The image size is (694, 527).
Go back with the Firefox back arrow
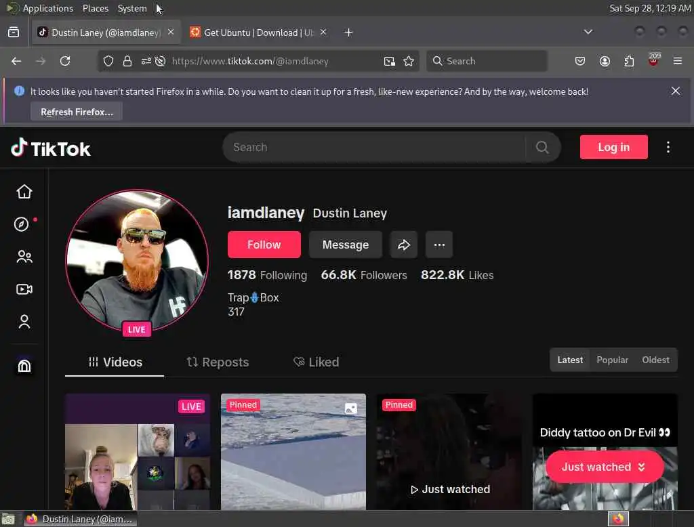point(16,61)
